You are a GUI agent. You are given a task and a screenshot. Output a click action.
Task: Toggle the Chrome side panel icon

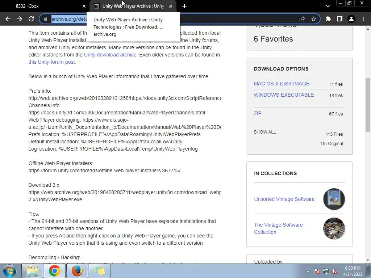click(x=340, y=19)
